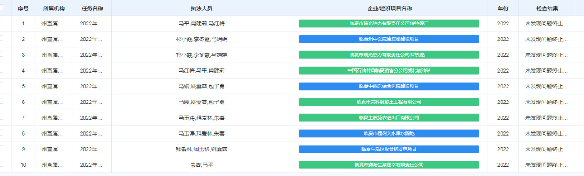
Task: Open the 临夏州中医院康复楼建设项目 blue tag
Action: pyautogui.click(x=389, y=39)
